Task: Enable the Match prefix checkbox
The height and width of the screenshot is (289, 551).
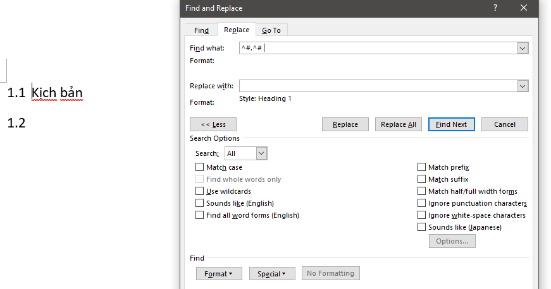Action: pos(422,167)
